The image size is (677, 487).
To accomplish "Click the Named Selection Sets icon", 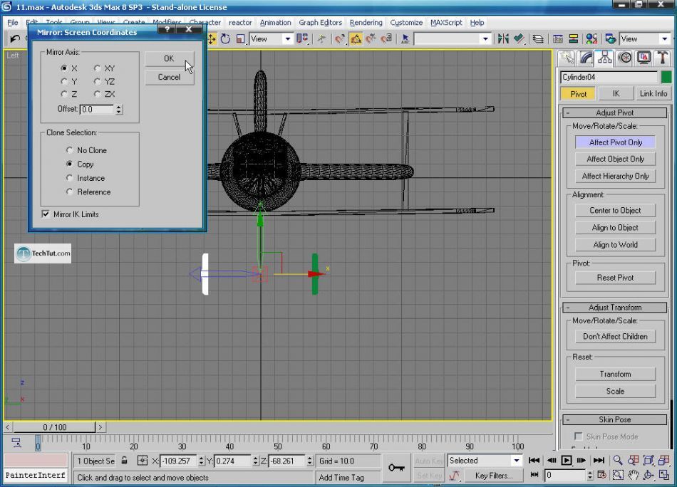I will coord(405,39).
